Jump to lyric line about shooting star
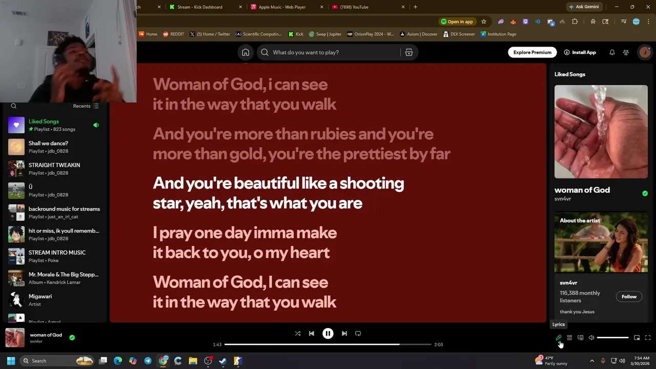 click(278, 193)
